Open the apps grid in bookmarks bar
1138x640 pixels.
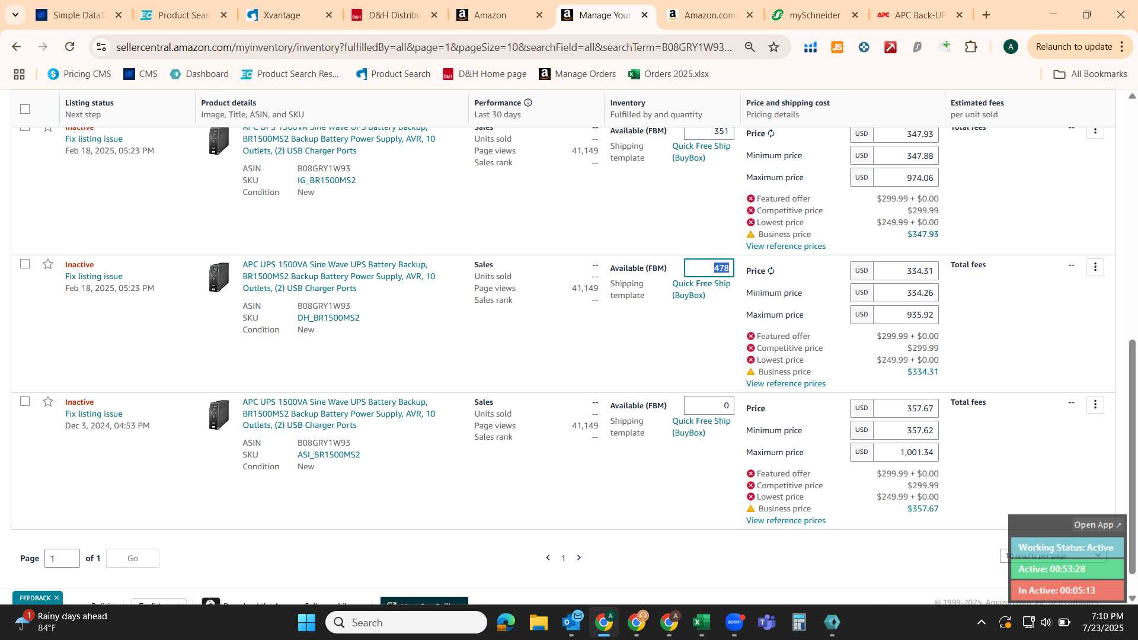[x=19, y=74]
